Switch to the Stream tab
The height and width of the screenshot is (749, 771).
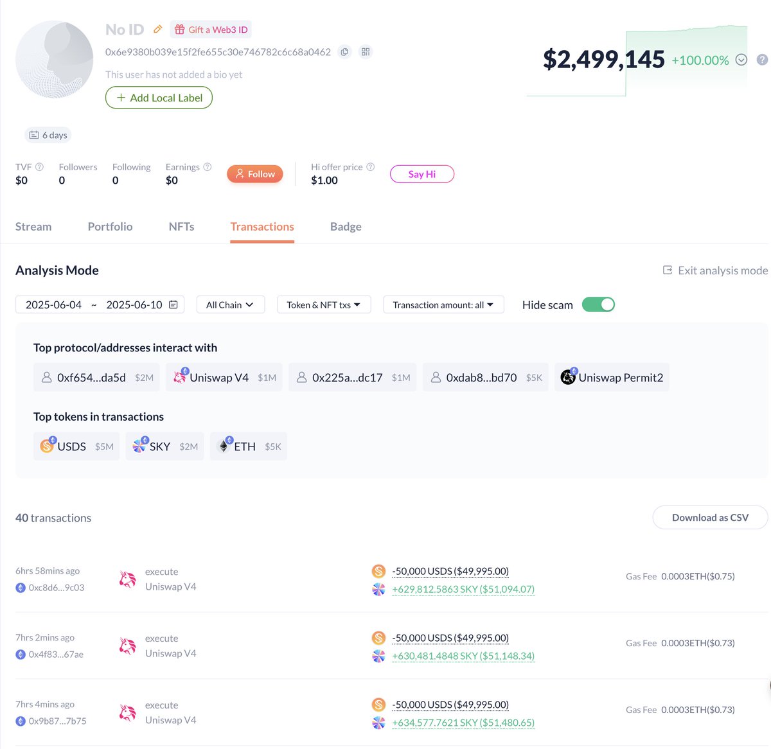(33, 227)
